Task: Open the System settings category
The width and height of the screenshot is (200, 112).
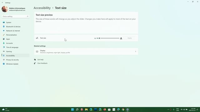Action: tap(16, 22)
